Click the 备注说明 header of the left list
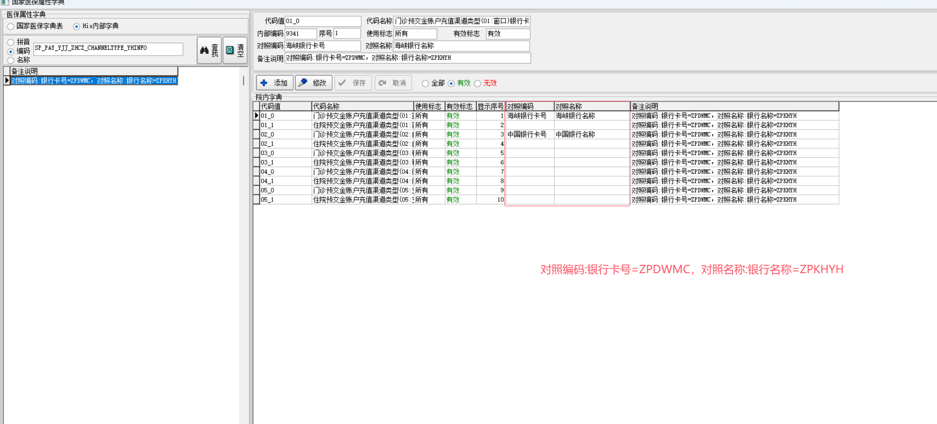 [94, 71]
